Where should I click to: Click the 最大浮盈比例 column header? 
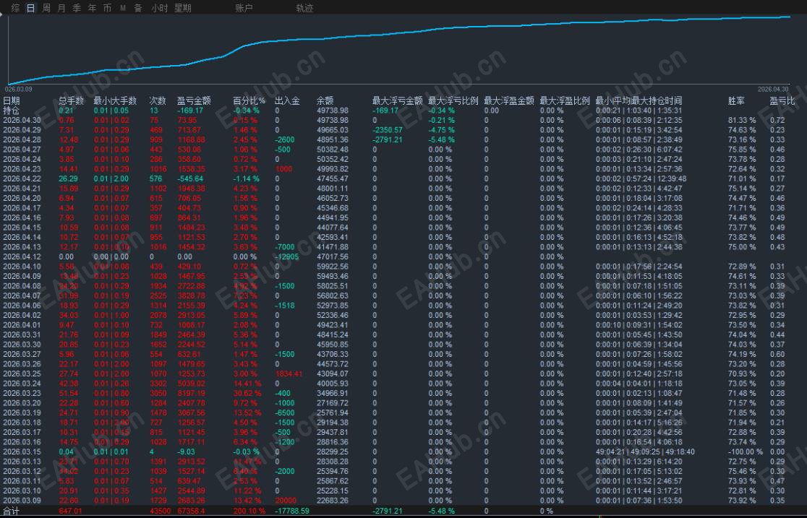(565, 101)
